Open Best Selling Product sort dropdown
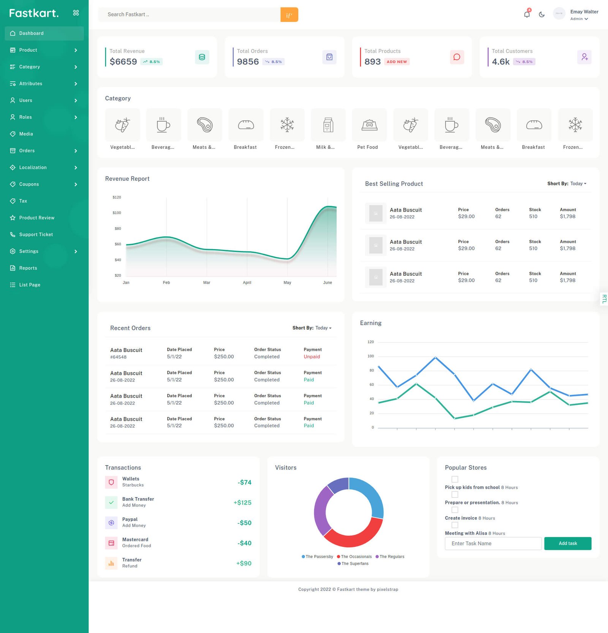The width and height of the screenshot is (608, 633). [578, 184]
